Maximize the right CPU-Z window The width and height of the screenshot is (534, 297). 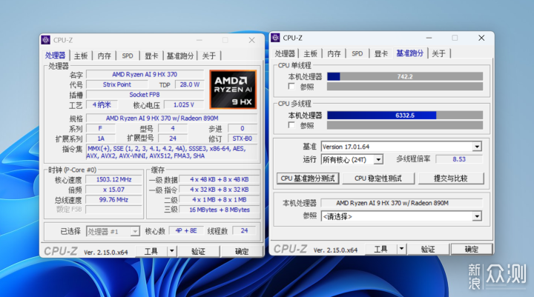pos(455,38)
